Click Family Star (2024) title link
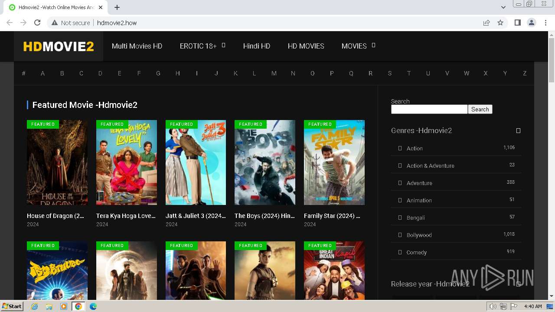 tap(332, 216)
